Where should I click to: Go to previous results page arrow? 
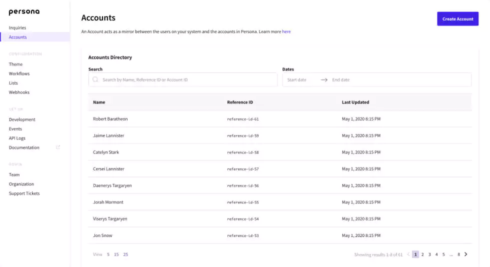click(408, 254)
